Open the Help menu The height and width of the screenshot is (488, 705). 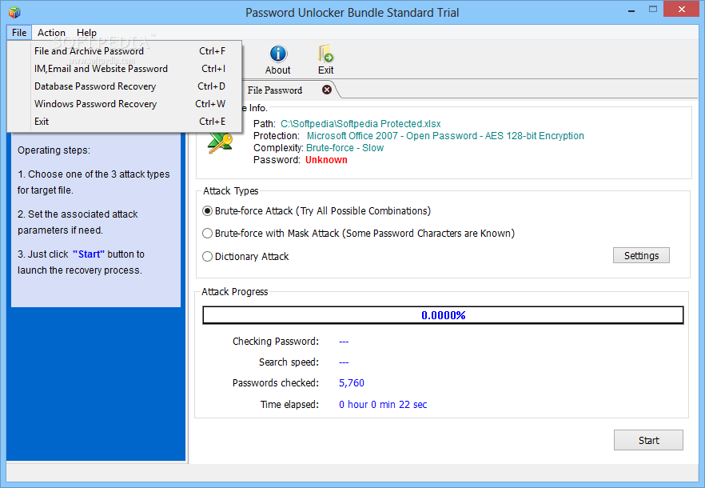(x=86, y=33)
